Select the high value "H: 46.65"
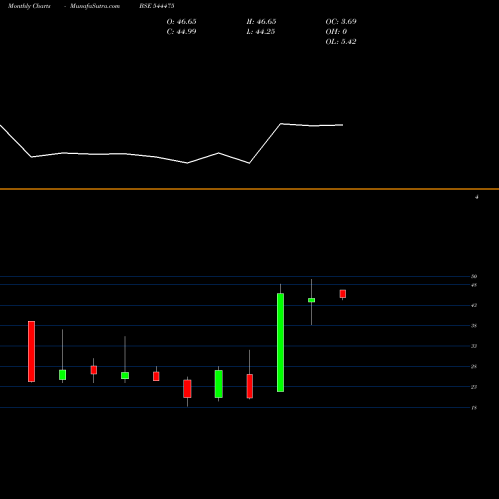The height and width of the screenshot is (499, 499). click(261, 22)
